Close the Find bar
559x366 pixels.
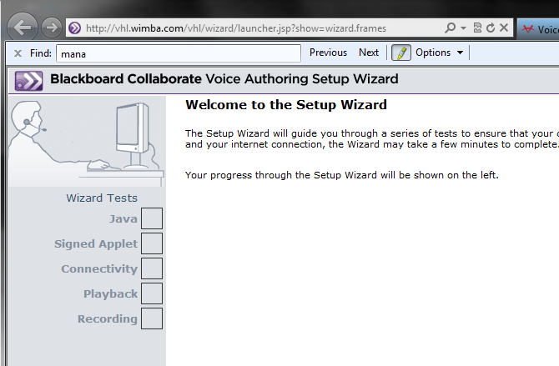tap(18, 53)
